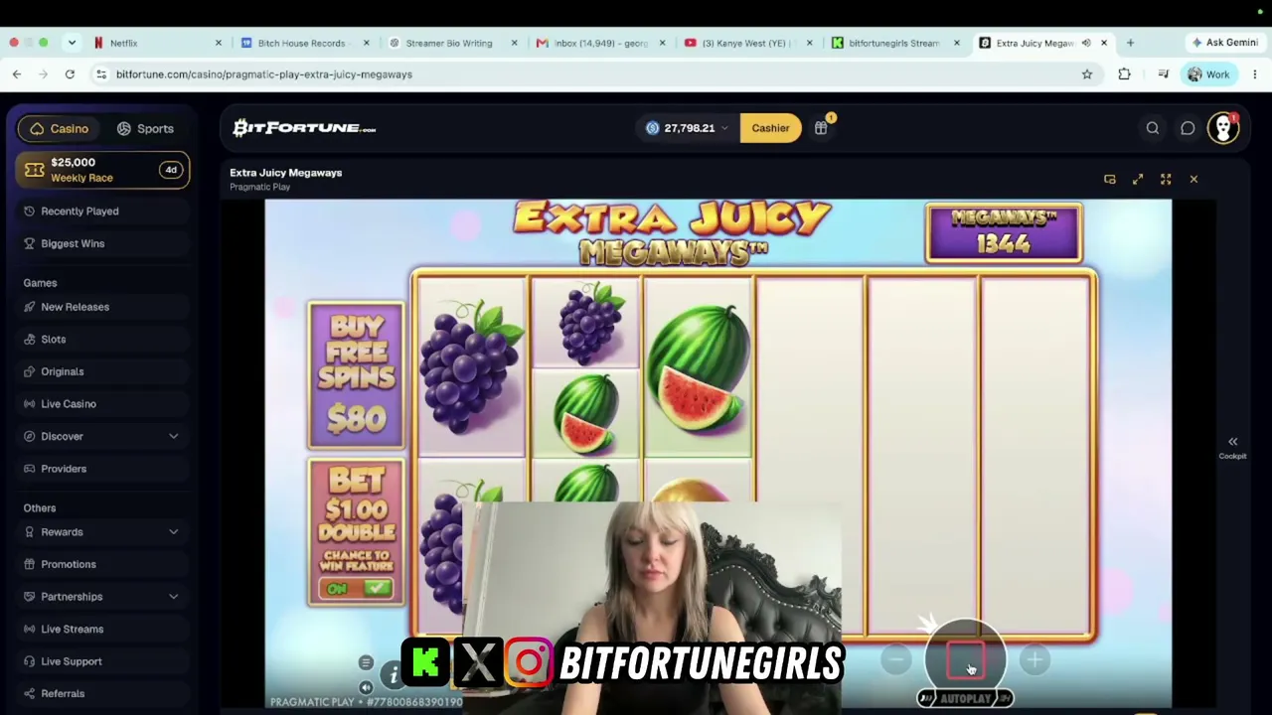Expand the Discover menu
Screen dimensions: 1272x715
point(103,436)
